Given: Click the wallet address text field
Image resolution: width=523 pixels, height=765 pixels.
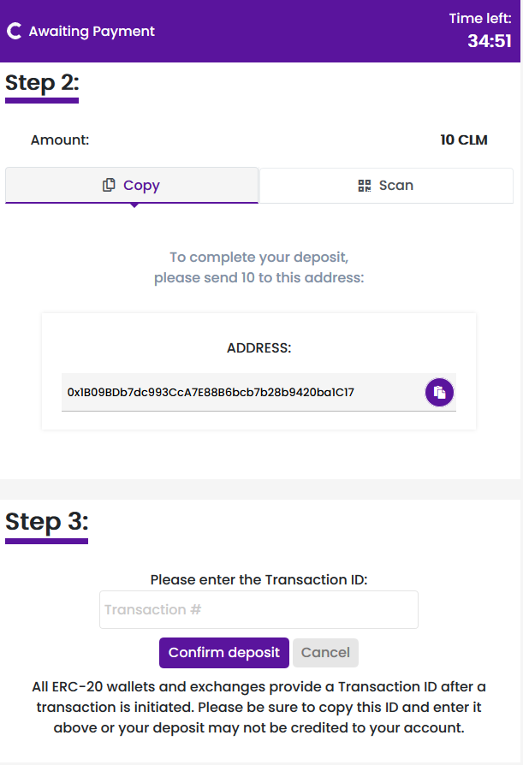Looking at the screenshot, I should click(259, 392).
